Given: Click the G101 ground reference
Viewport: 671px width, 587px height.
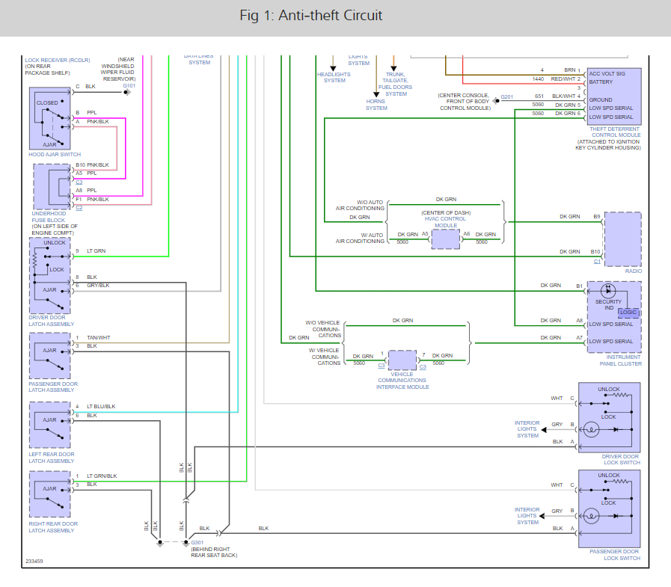Looking at the screenshot, I should [x=129, y=87].
